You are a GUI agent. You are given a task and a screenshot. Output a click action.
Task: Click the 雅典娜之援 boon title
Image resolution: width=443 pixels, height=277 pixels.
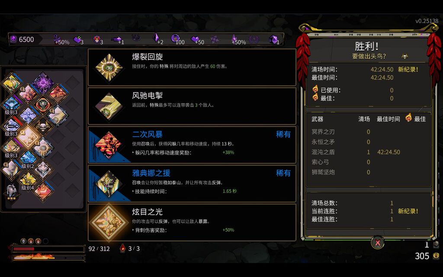(x=151, y=173)
